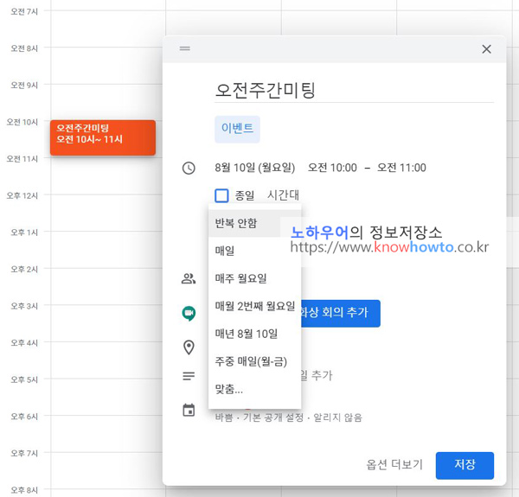This screenshot has width=519, height=497.
Task: Click the location pin icon
Action: 189,347
